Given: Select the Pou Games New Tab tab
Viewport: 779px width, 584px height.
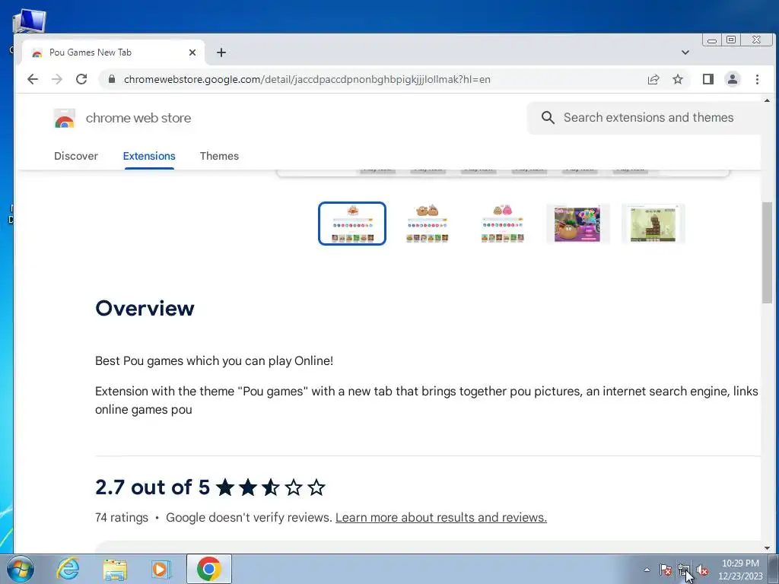Looking at the screenshot, I should tap(113, 52).
